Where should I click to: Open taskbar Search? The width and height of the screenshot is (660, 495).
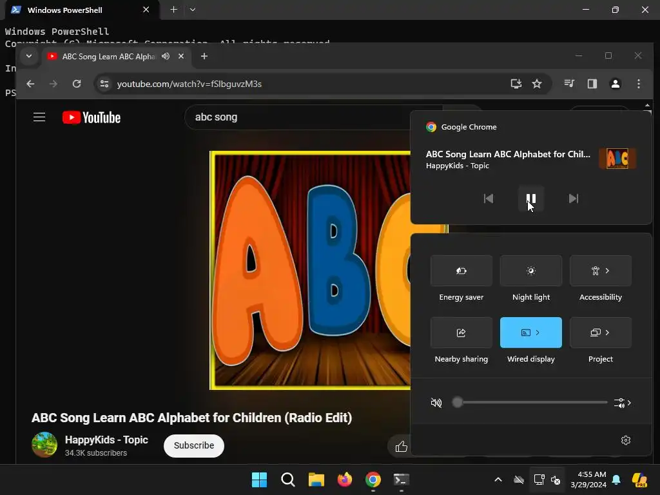[x=288, y=480]
